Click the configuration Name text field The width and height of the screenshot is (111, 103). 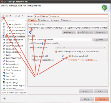coord(71,16)
